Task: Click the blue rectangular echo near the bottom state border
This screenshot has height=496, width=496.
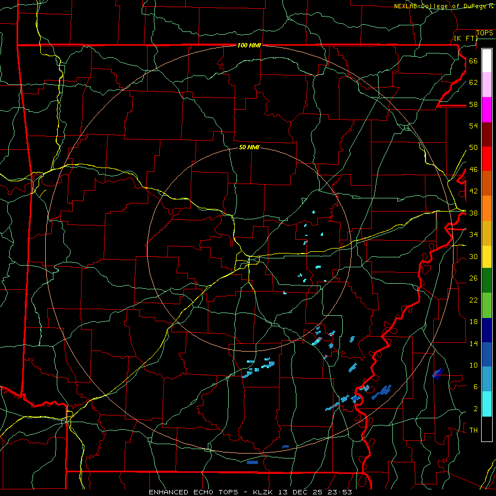Action: click(252, 462)
